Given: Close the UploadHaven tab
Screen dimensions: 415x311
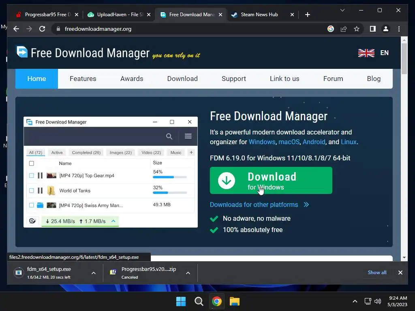Looking at the screenshot, I should [x=149, y=15].
